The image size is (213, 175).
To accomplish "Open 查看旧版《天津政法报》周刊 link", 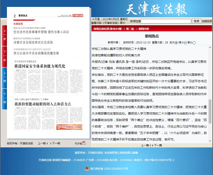I will (x=108, y=23).
